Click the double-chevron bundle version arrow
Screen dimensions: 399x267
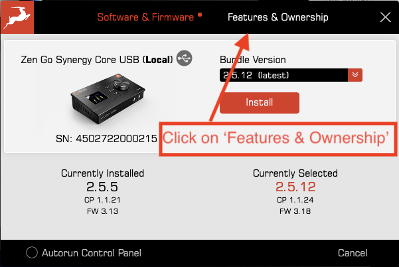[355, 75]
